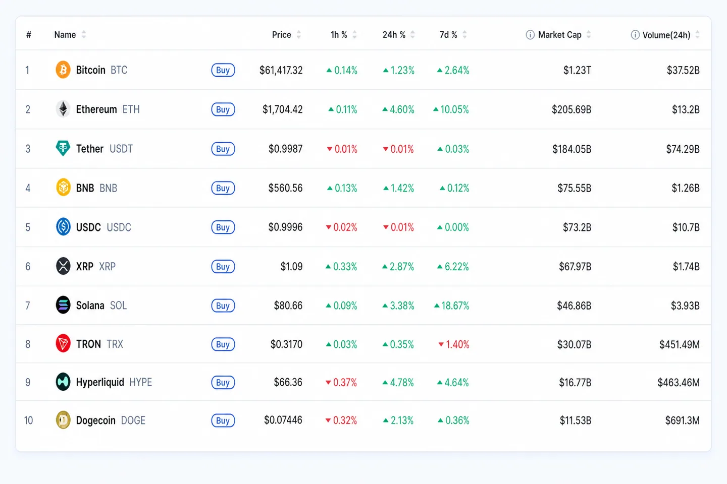Open the Hyperliquid HYPE name link

click(114, 382)
